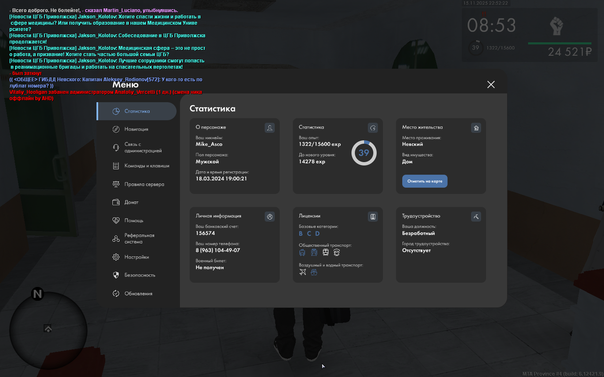Viewport: 604px width, 377px height.
Task: Click the headset icon beside Связь с администрацией
Action: click(x=116, y=148)
